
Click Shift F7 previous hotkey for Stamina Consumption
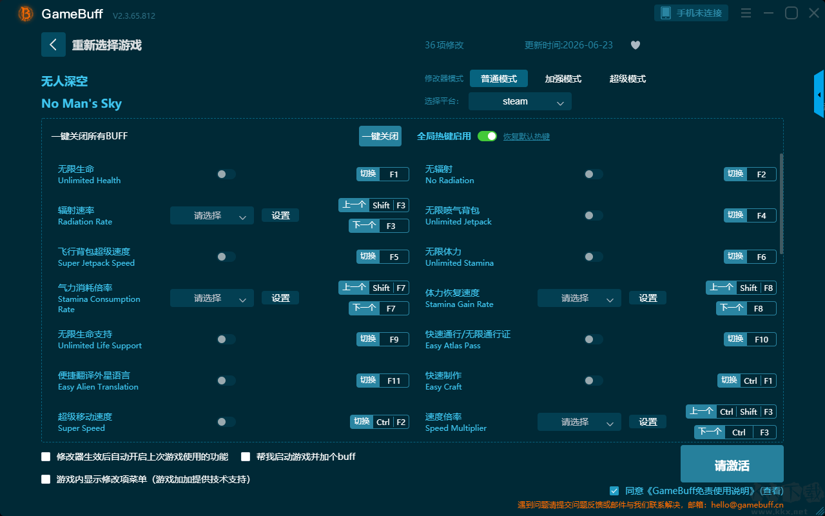374,288
